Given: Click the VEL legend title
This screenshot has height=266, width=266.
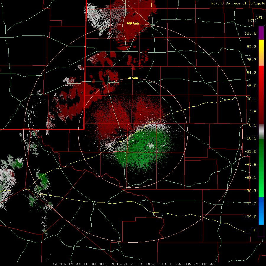Looking at the screenshot, I should [259, 18].
